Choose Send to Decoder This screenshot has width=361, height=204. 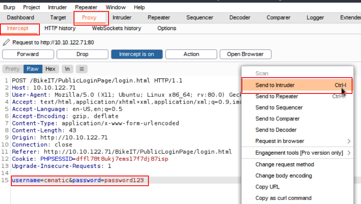point(297,130)
